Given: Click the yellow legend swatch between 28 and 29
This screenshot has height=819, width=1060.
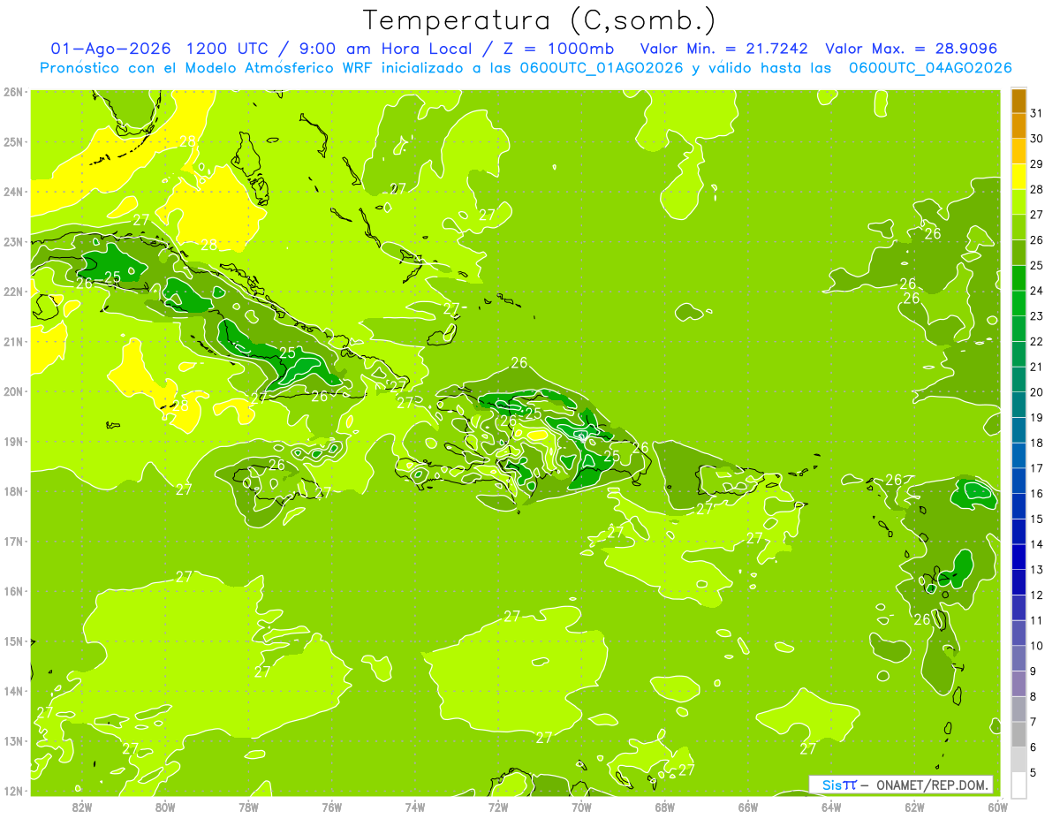Looking at the screenshot, I should coord(1018,178).
